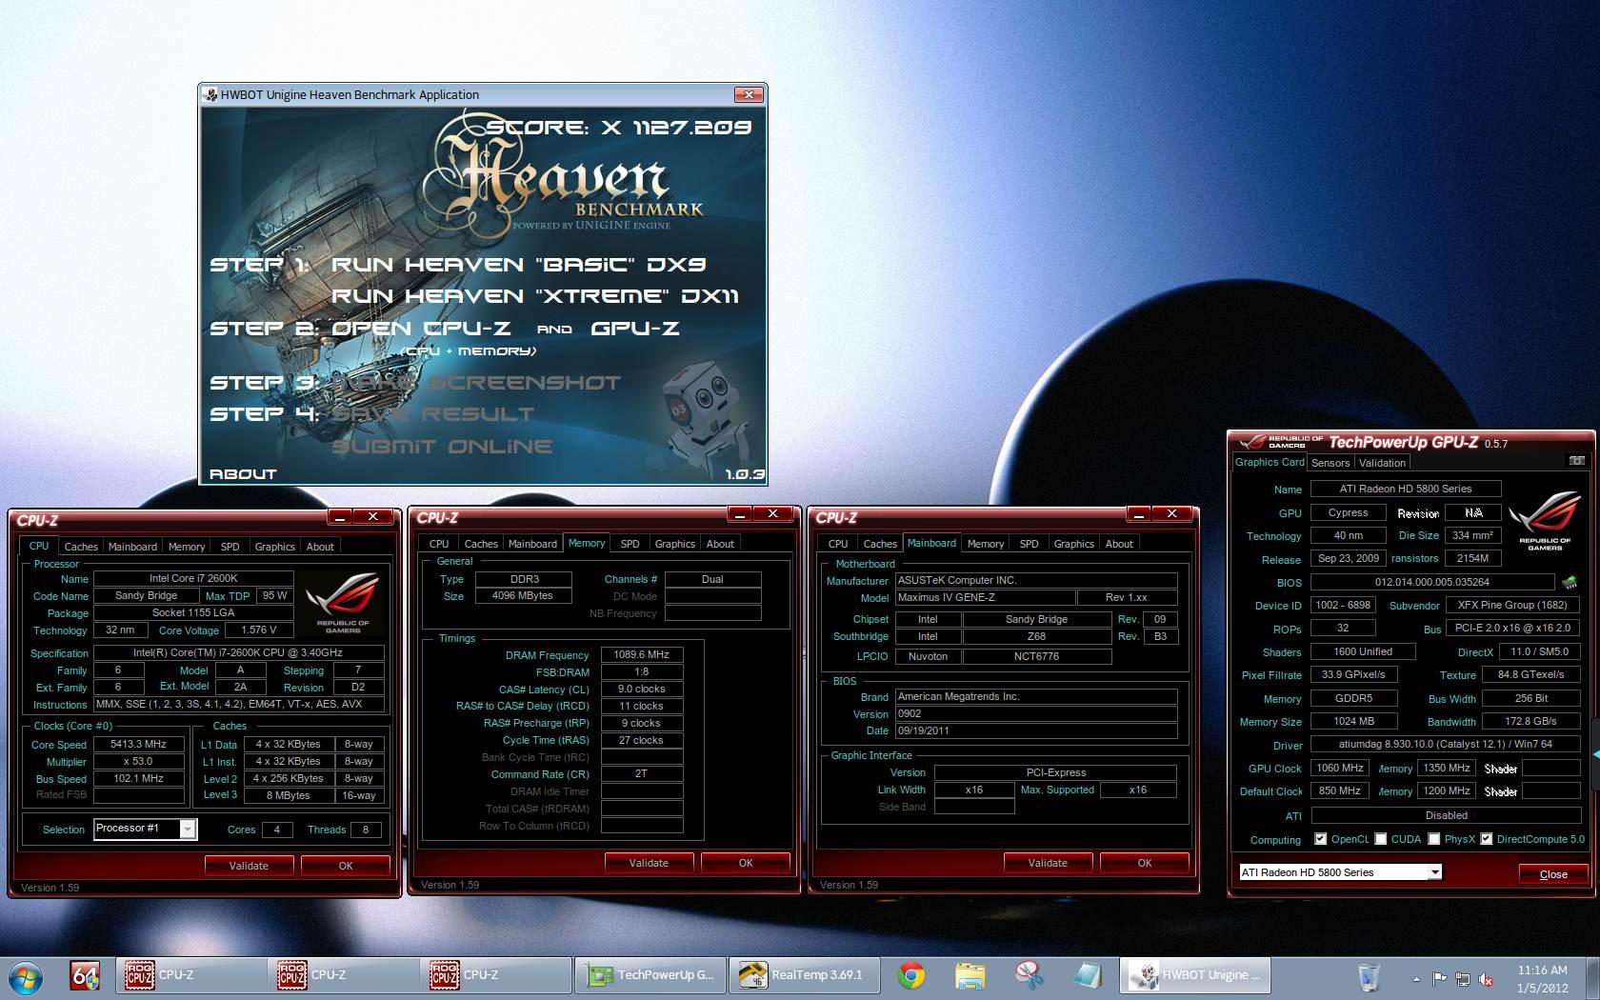Click the HWBOT window title bar icon
This screenshot has width=1600, height=1000.
(210, 94)
